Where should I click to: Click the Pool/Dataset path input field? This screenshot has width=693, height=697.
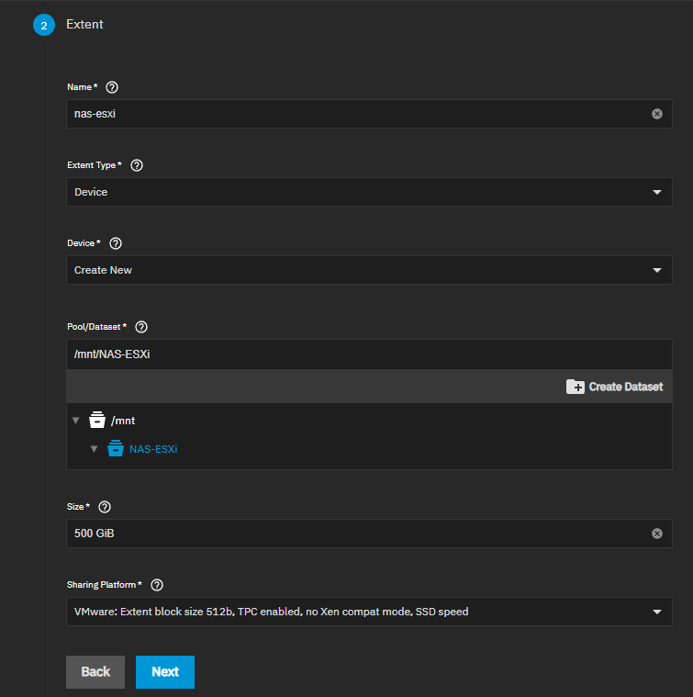(367, 354)
